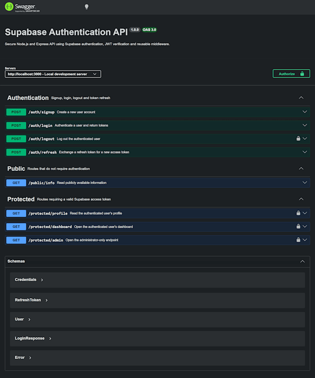Collapse the Authentication section
315x378 pixels.
point(301,98)
